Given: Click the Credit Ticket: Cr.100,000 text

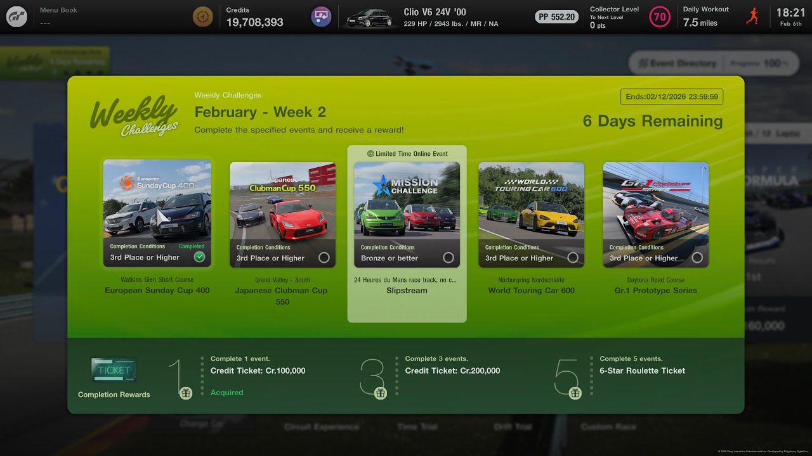Looking at the screenshot, I should coord(258,370).
